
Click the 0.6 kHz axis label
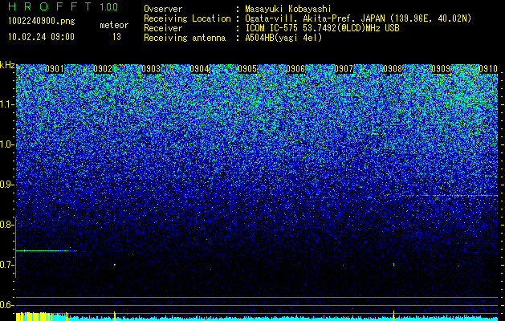[6, 305]
